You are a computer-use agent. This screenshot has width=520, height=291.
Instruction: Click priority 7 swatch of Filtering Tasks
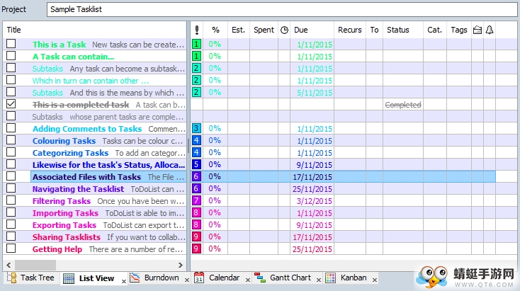(x=196, y=200)
